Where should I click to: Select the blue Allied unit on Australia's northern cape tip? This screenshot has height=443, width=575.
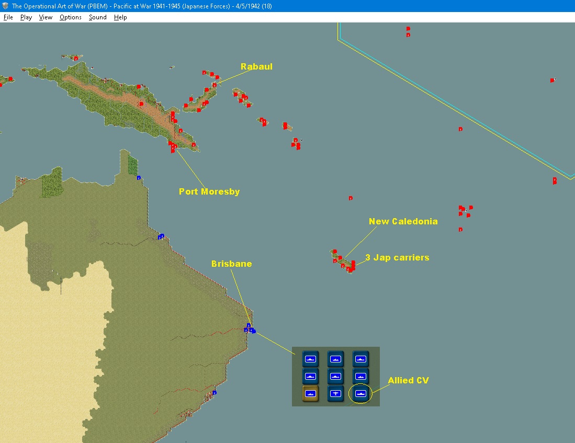click(x=139, y=178)
